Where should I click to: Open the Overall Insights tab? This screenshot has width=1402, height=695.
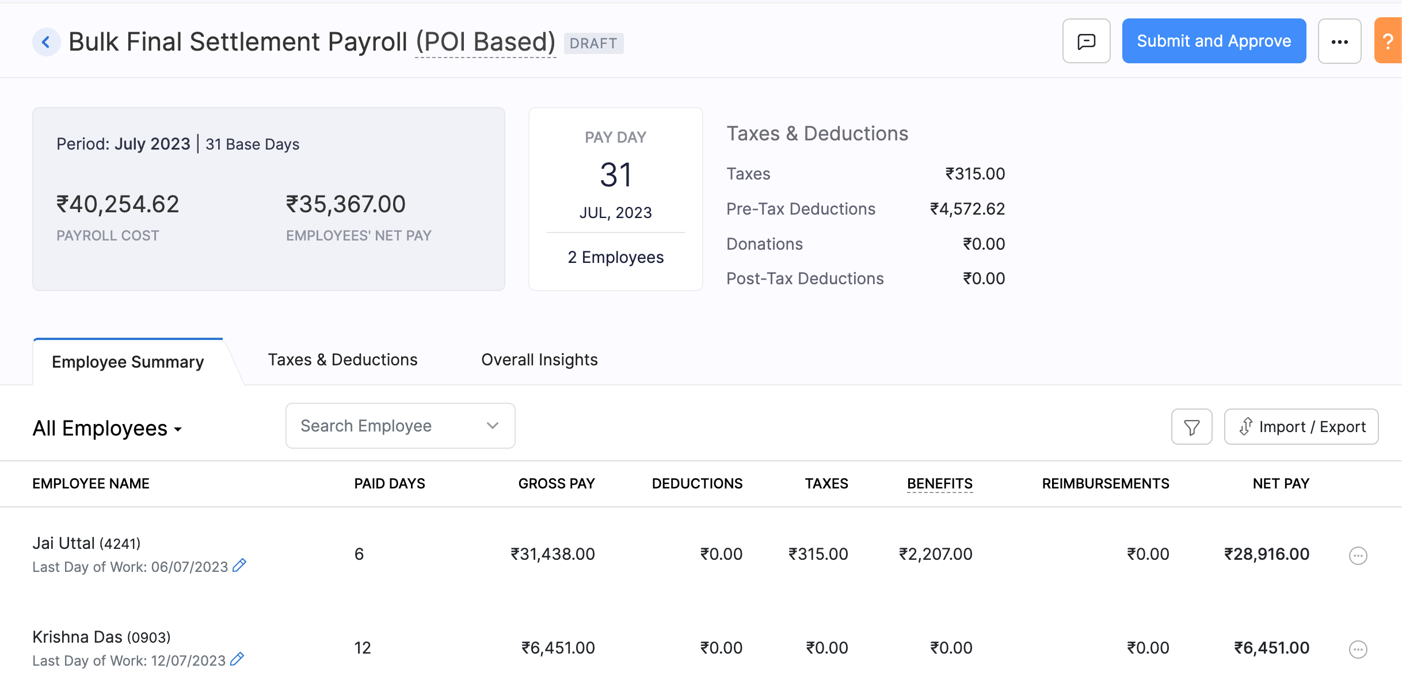539,360
